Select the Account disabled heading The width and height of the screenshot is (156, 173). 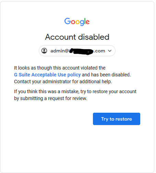click(x=77, y=37)
